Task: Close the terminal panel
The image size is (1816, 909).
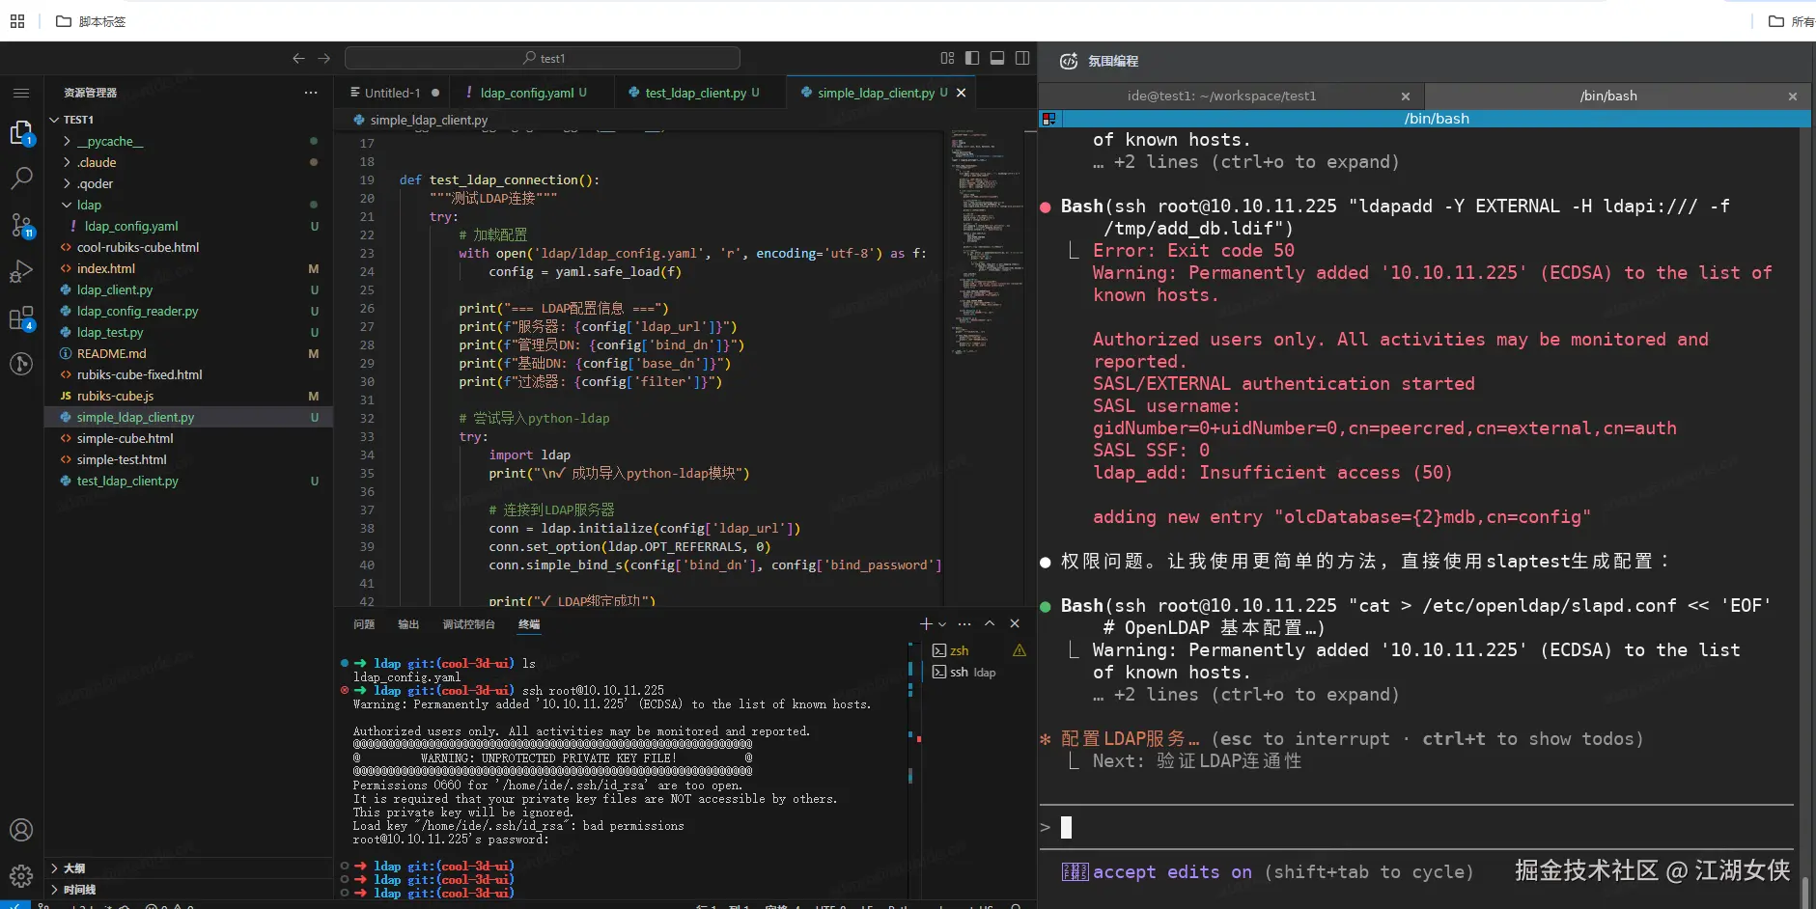Action: click(1015, 623)
